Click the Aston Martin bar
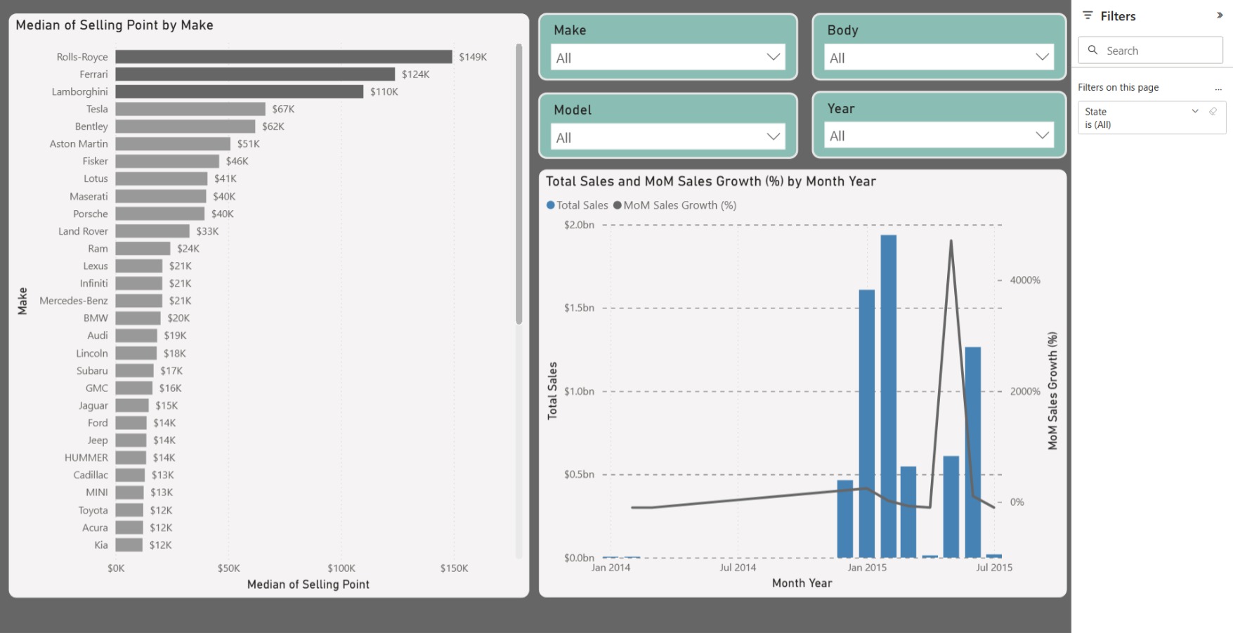Image resolution: width=1233 pixels, height=633 pixels. point(173,143)
